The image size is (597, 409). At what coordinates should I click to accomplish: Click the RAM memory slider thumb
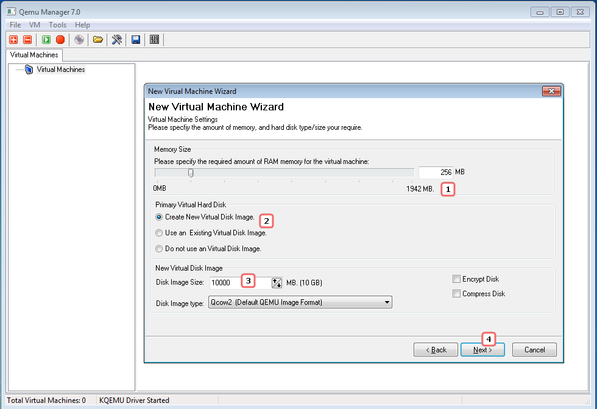(191, 173)
